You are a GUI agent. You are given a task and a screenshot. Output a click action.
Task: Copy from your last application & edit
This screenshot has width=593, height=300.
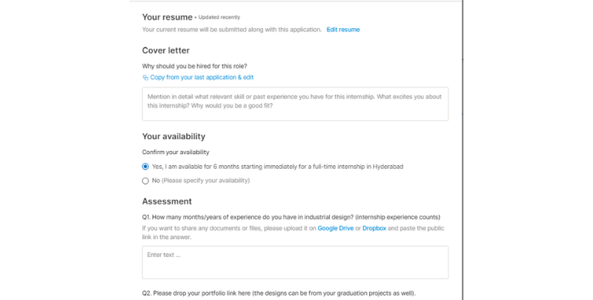pyautogui.click(x=202, y=77)
